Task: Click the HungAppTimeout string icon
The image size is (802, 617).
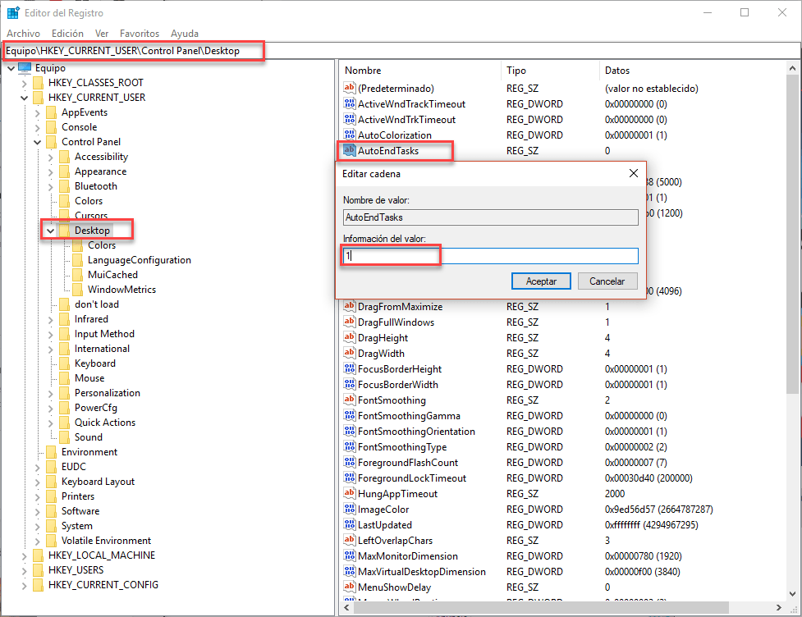Action: click(x=349, y=494)
